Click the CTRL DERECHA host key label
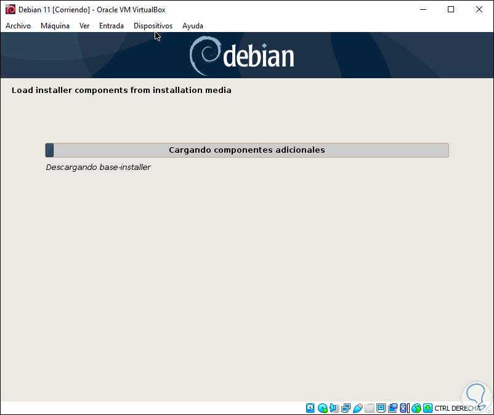 point(458,408)
